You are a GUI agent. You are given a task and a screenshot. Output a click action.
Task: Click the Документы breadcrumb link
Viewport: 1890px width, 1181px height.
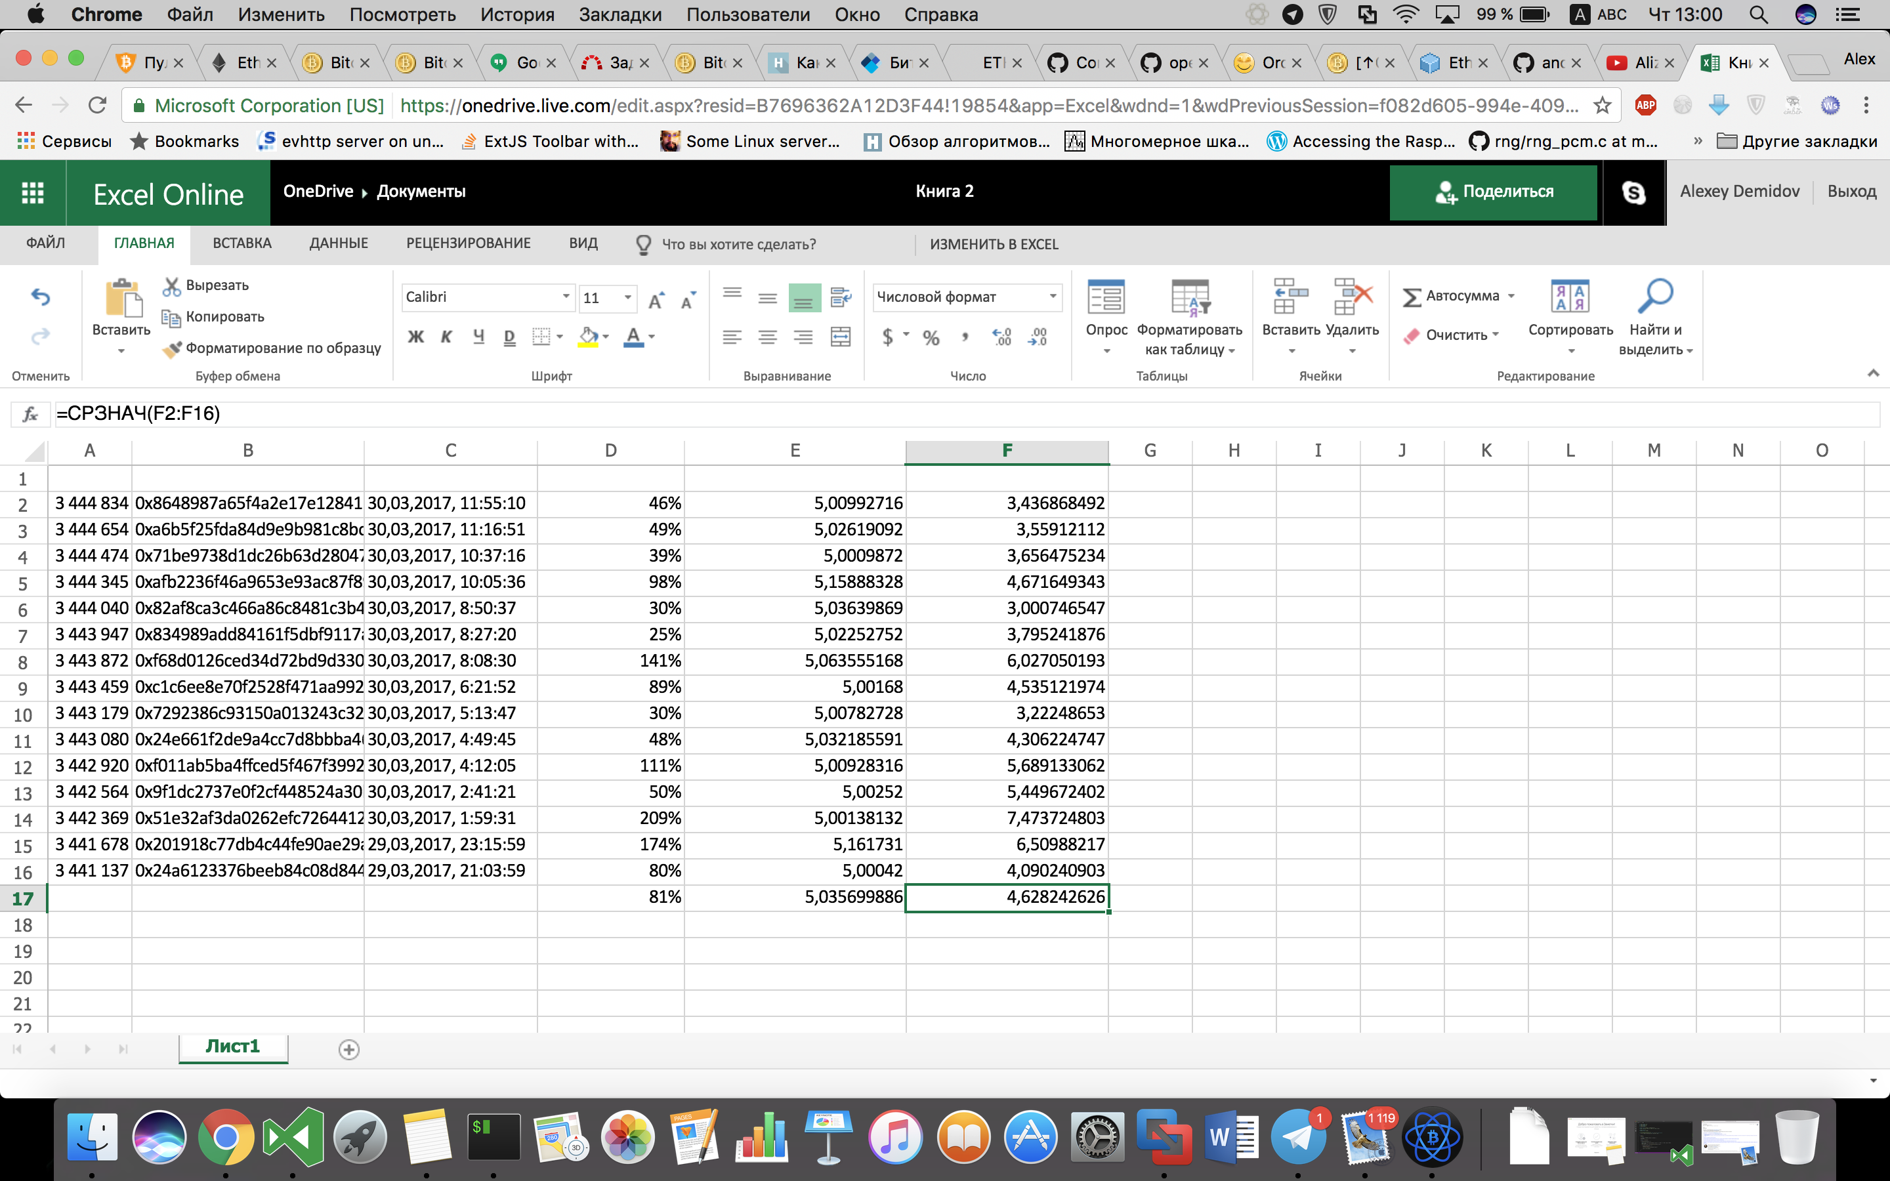421,192
